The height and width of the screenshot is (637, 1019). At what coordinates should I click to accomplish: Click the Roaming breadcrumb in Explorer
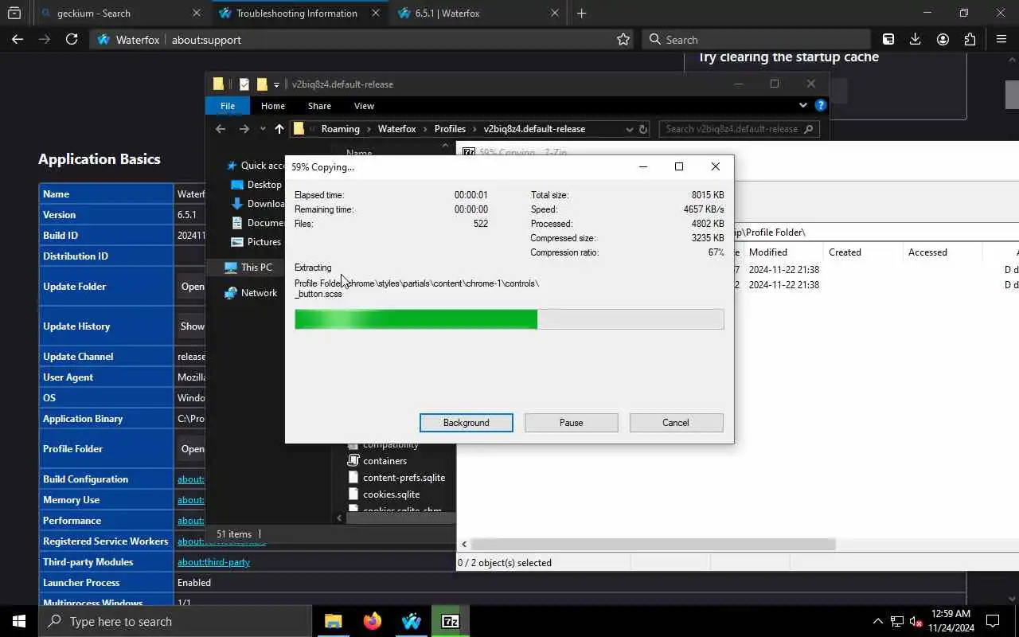click(340, 129)
